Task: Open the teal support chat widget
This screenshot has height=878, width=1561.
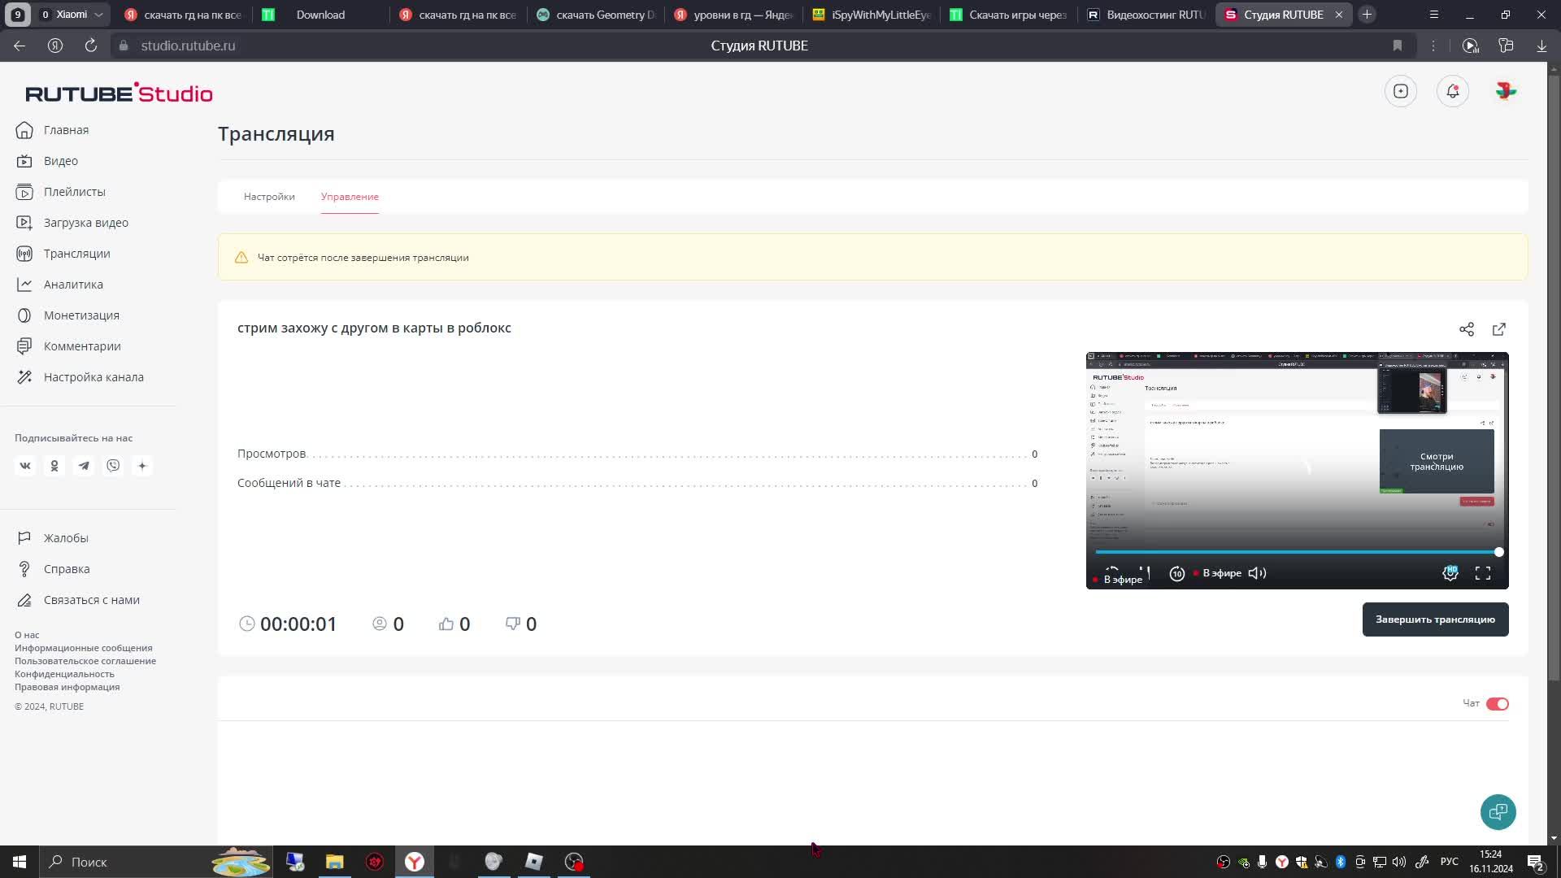Action: (1498, 811)
